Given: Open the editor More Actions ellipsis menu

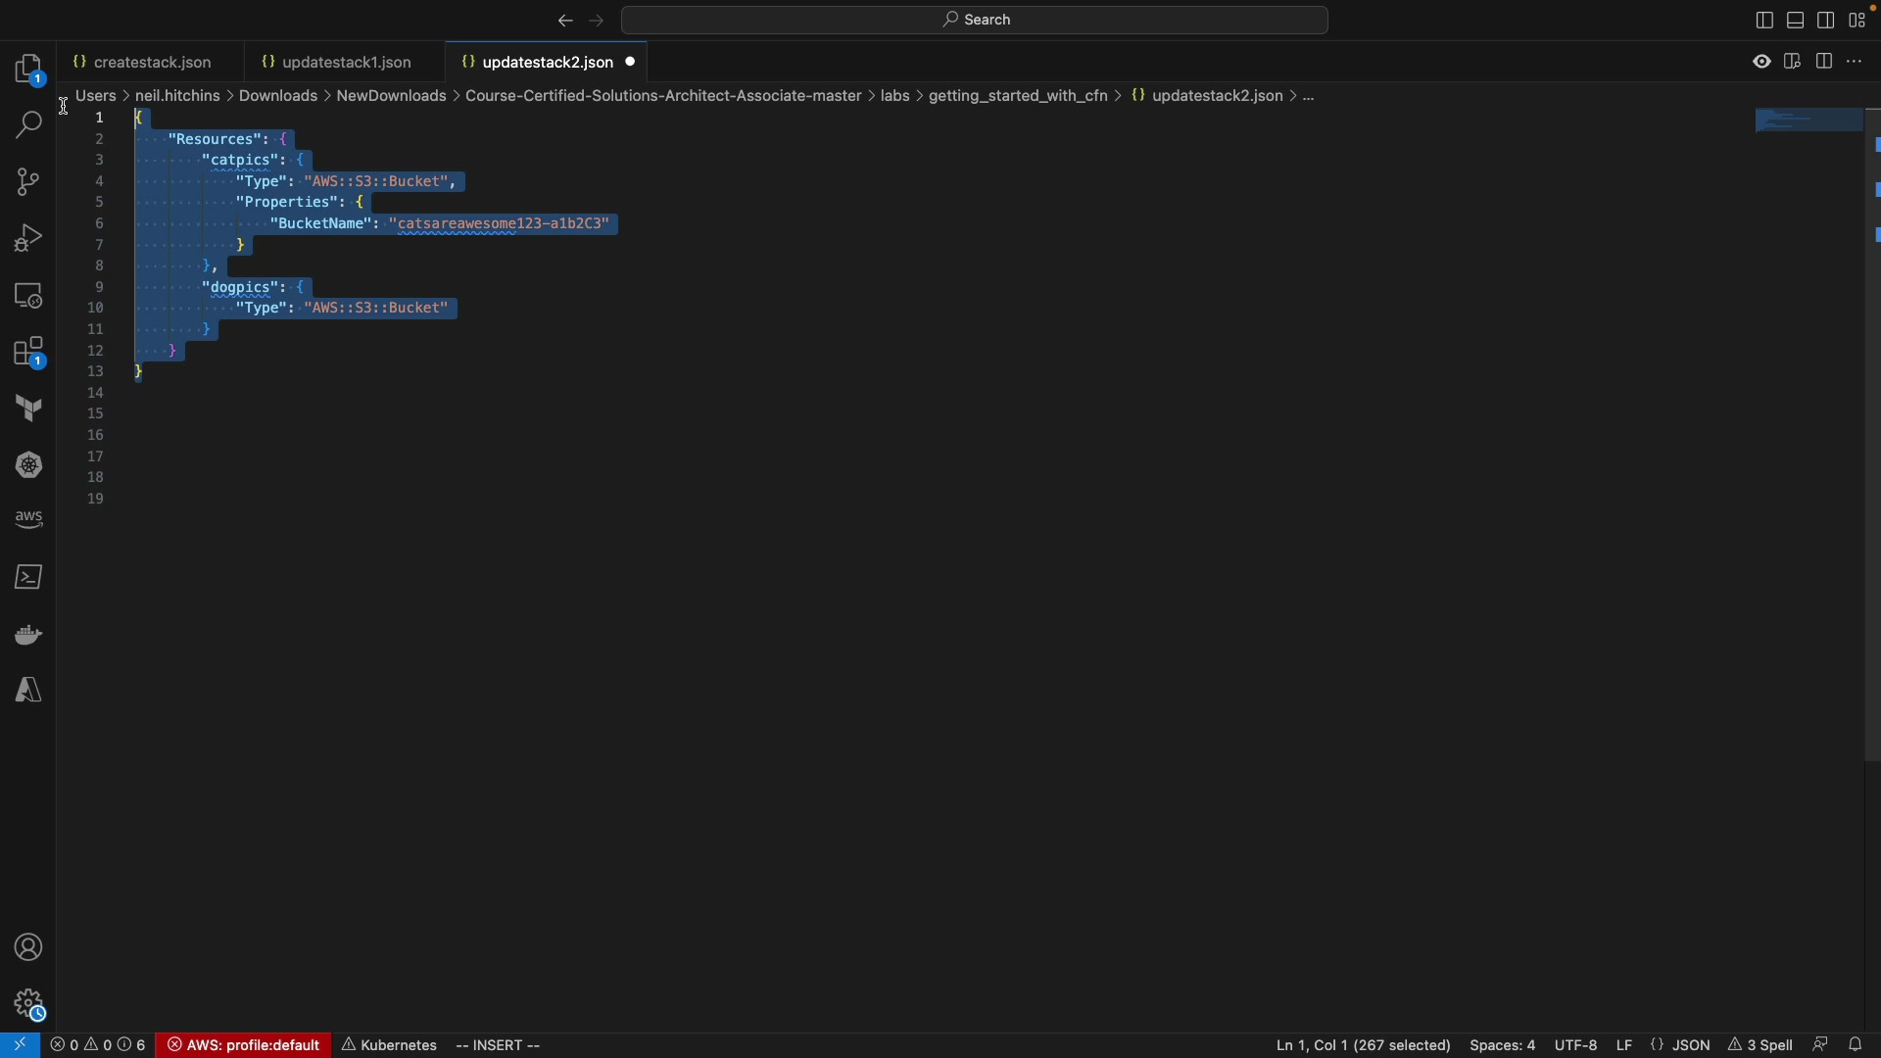Looking at the screenshot, I should (x=1855, y=63).
